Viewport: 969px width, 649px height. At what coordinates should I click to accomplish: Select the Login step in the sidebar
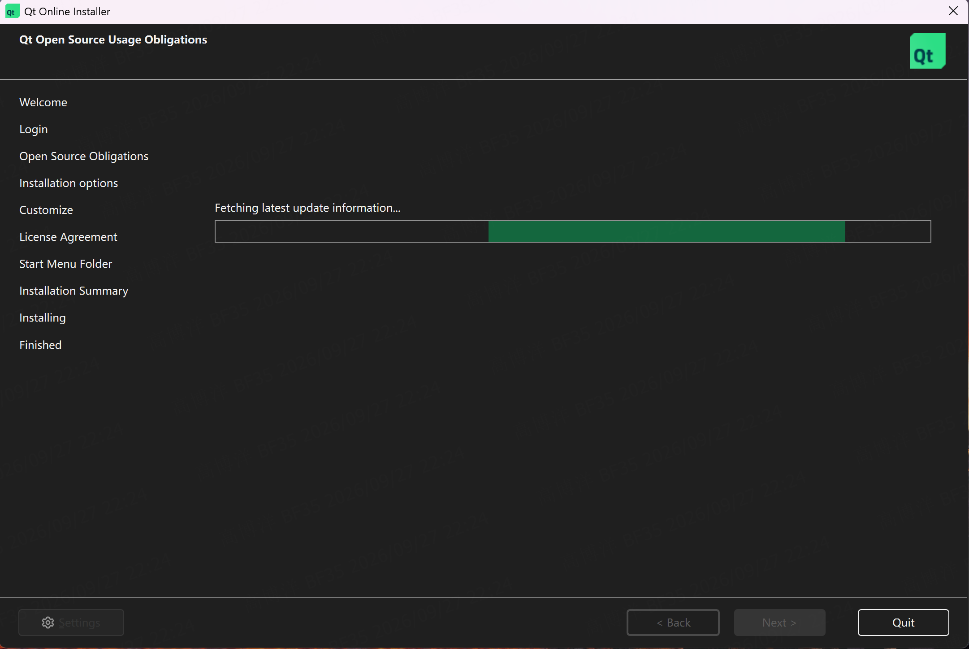[x=34, y=130]
